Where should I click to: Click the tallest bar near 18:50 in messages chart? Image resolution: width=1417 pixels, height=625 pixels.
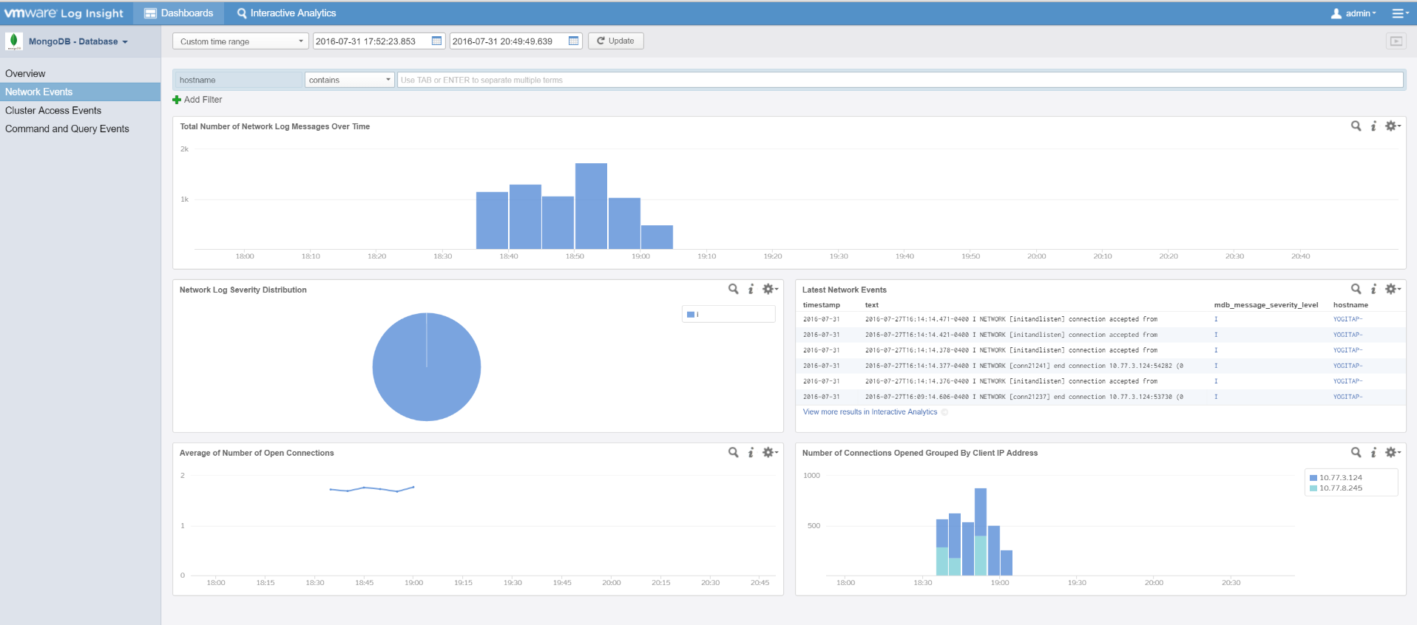tap(591, 206)
